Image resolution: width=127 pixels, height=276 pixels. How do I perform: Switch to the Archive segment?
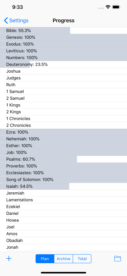tap(64, 259)
